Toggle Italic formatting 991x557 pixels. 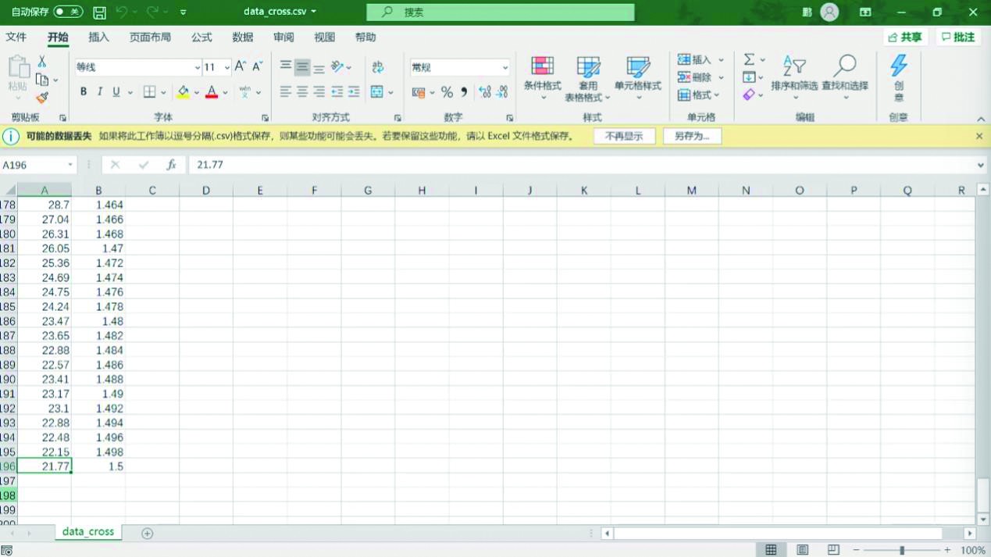(x=100, y=92)
